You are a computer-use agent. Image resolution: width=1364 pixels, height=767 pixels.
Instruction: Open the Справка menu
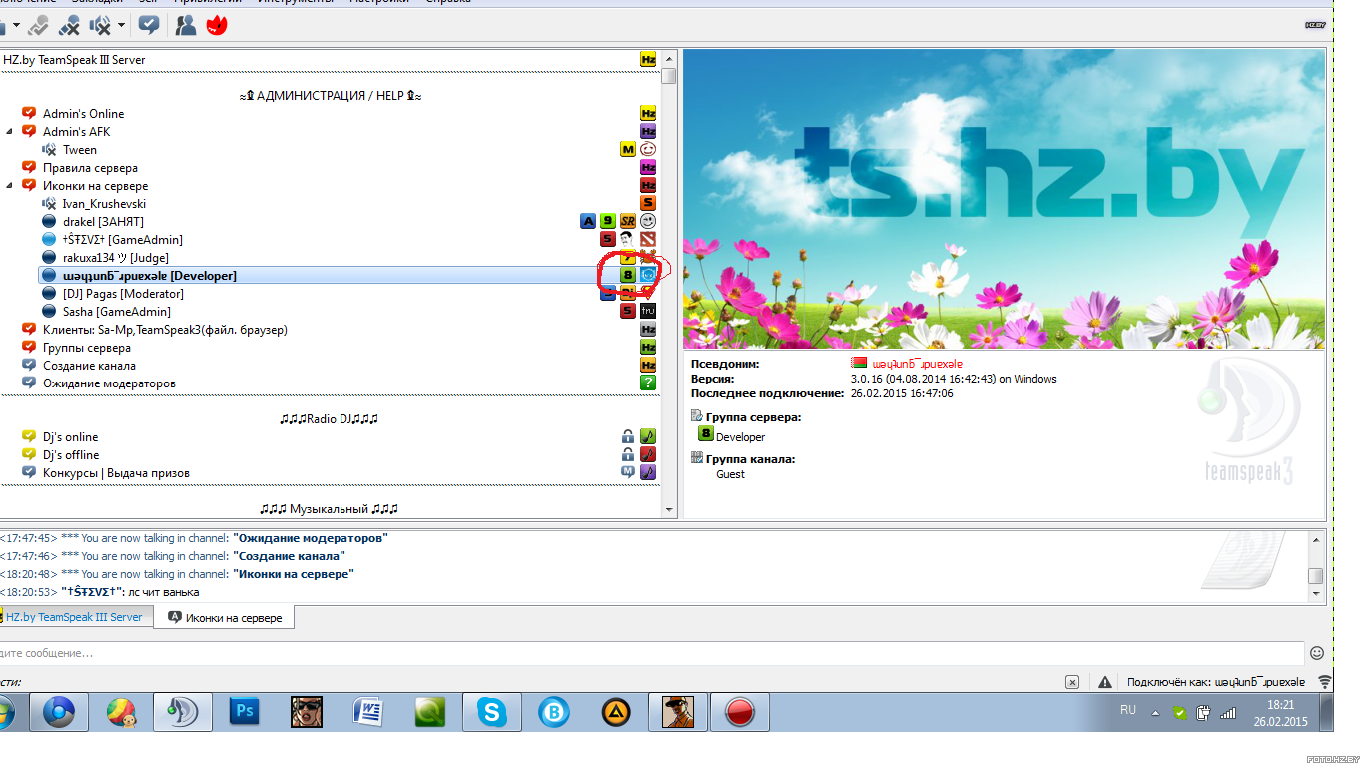(448, 2)
